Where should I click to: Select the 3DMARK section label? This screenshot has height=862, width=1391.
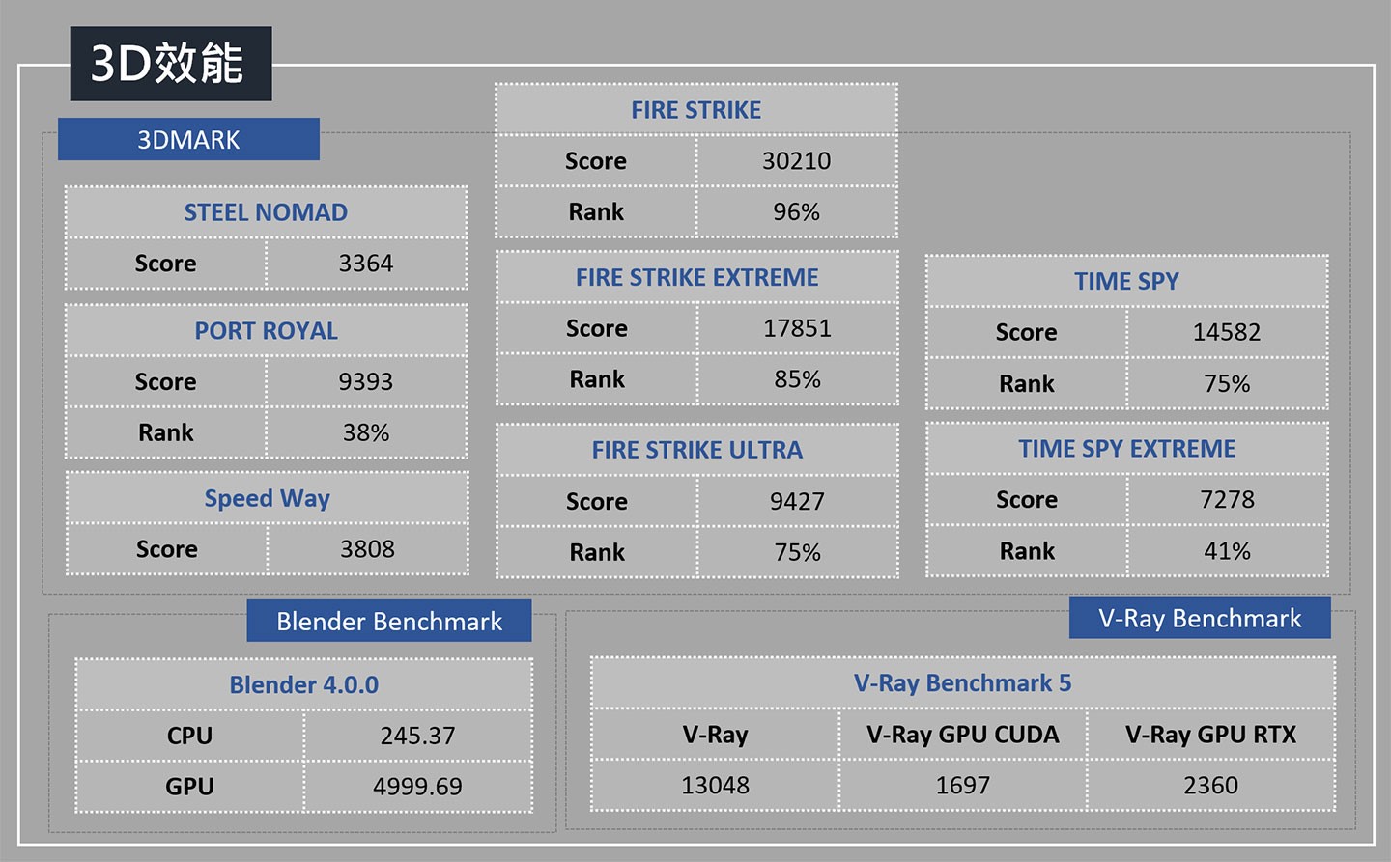pos(188,139)
